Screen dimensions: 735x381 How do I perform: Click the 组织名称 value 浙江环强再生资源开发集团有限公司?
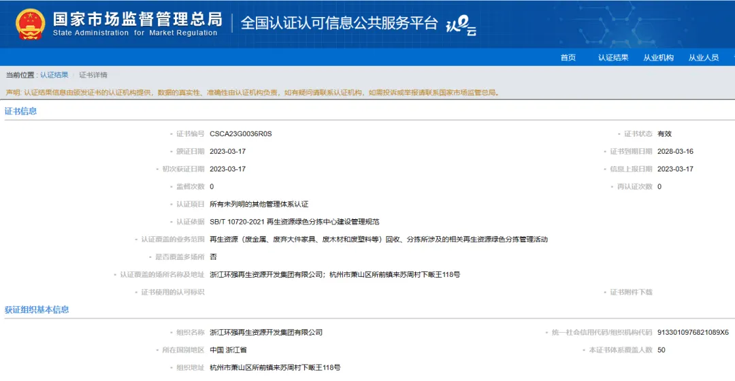click(266, 333)
